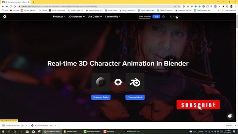Close the 3D Character Animation tab

pos(29,2)
